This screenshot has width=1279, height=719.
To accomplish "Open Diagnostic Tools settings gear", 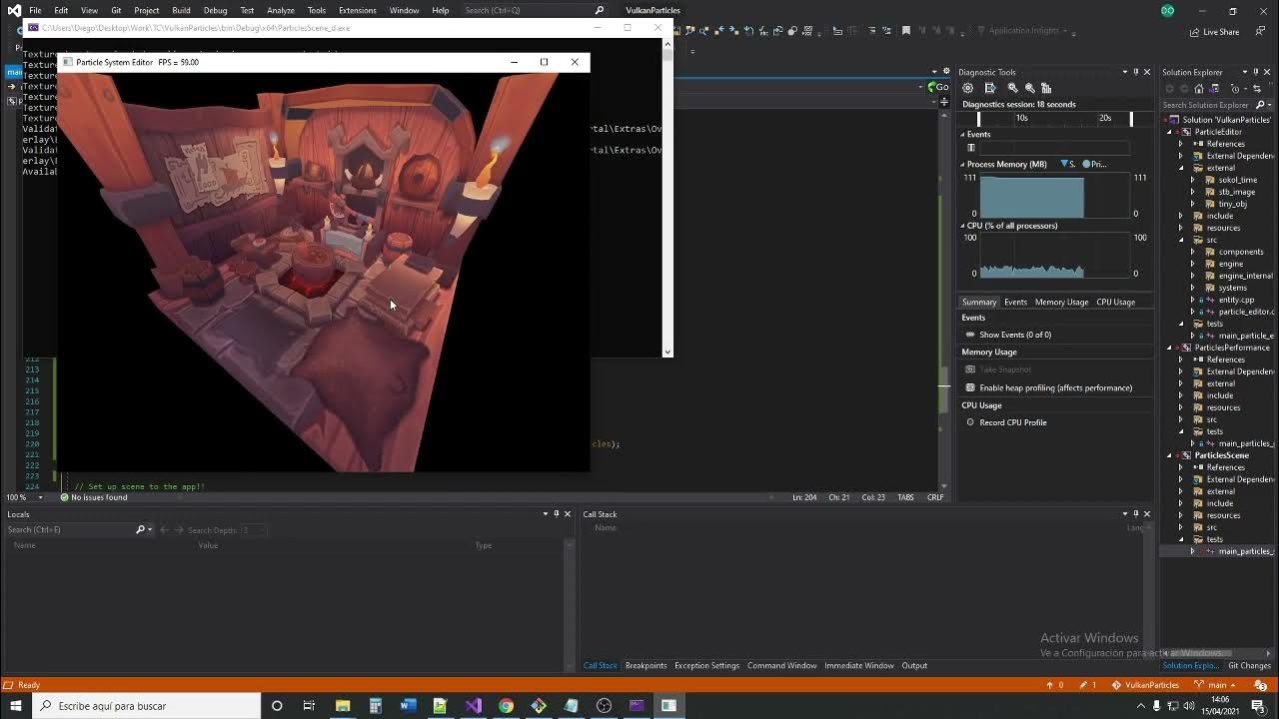I will pyautogui.click(x=967, y=88).
